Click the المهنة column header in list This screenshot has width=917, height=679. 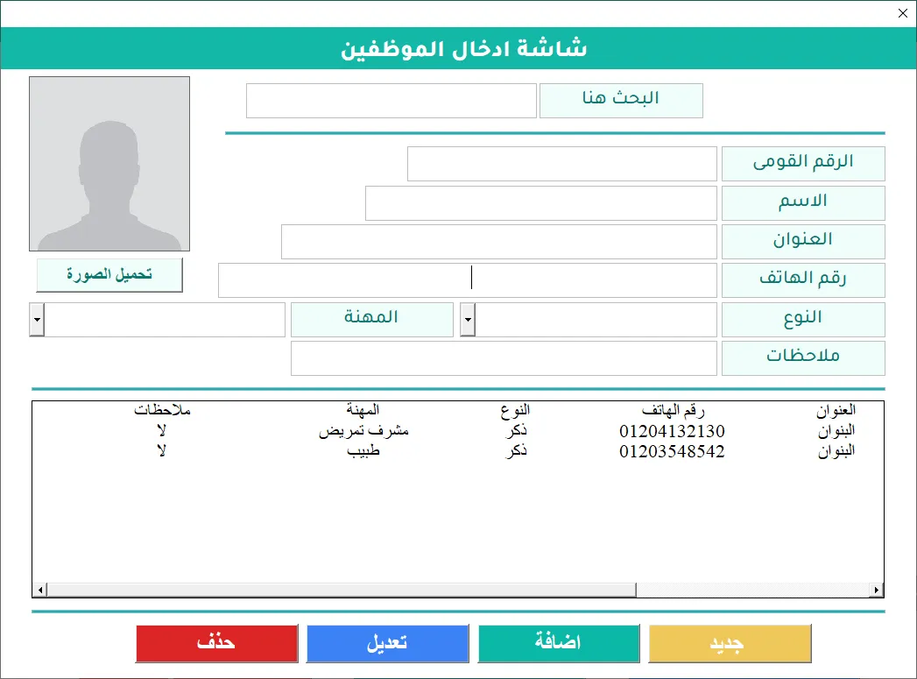tap(363, 410)
